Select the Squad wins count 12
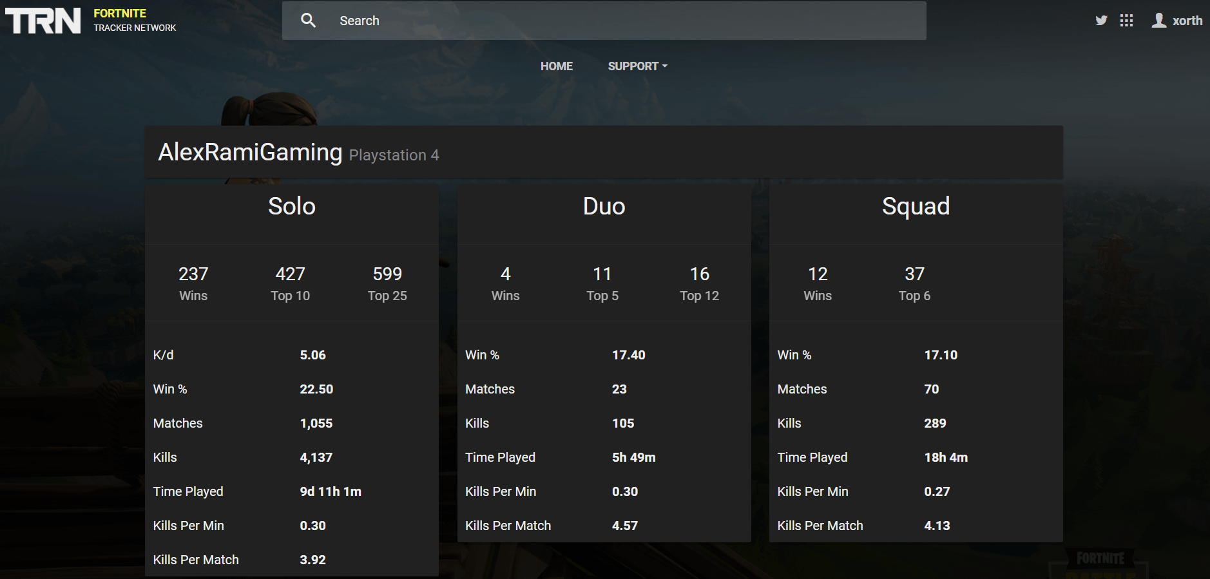The image size is (1210, 579). 818,274
